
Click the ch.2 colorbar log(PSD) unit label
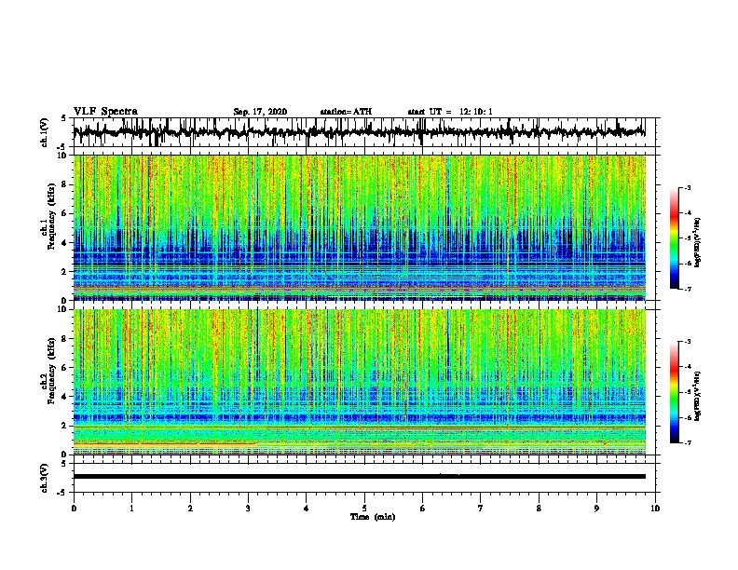click(x=698, y=396)
